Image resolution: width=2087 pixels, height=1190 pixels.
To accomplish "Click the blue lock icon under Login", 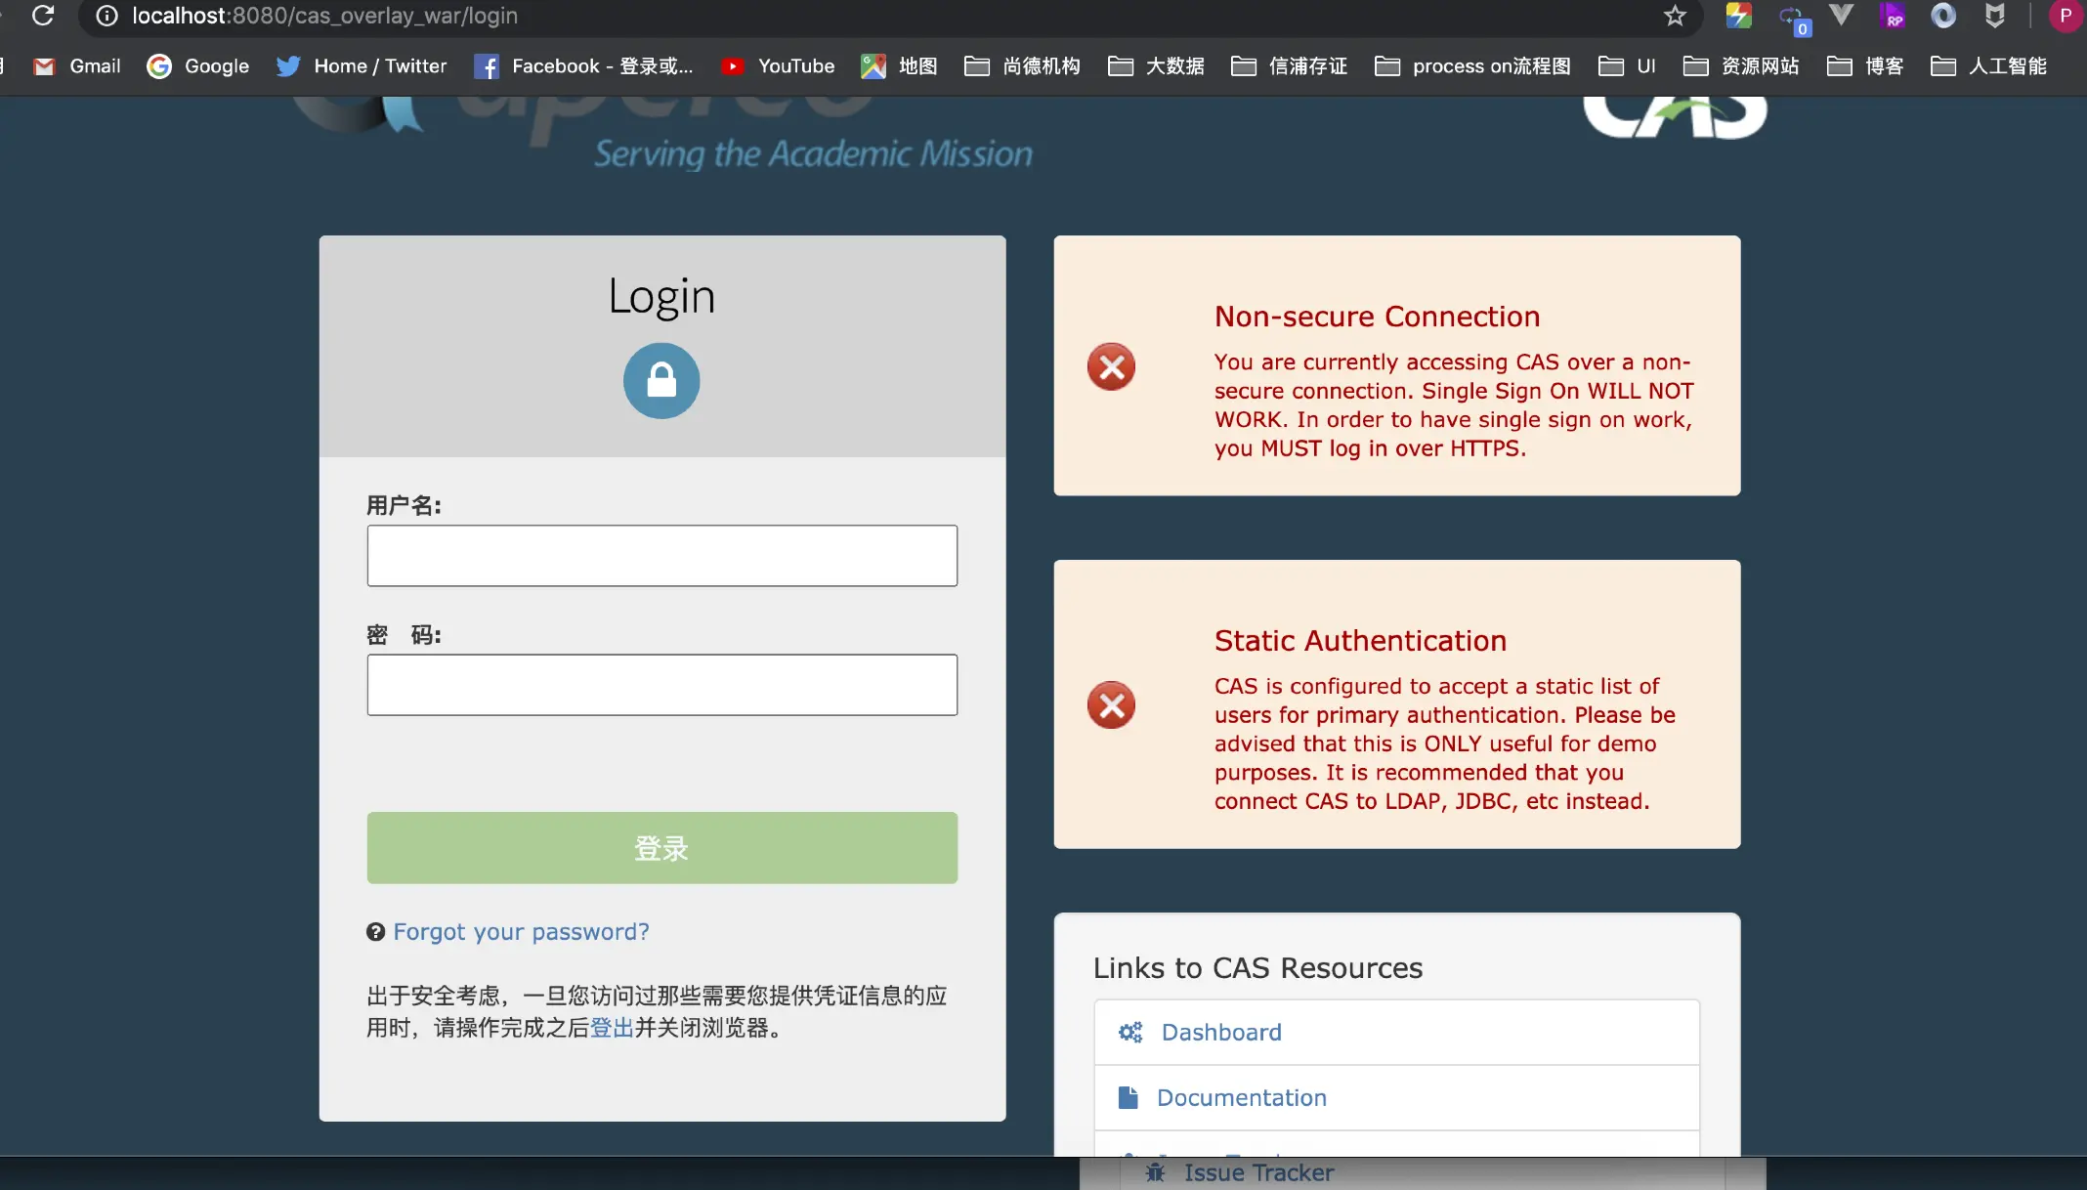I will (661, 380).
